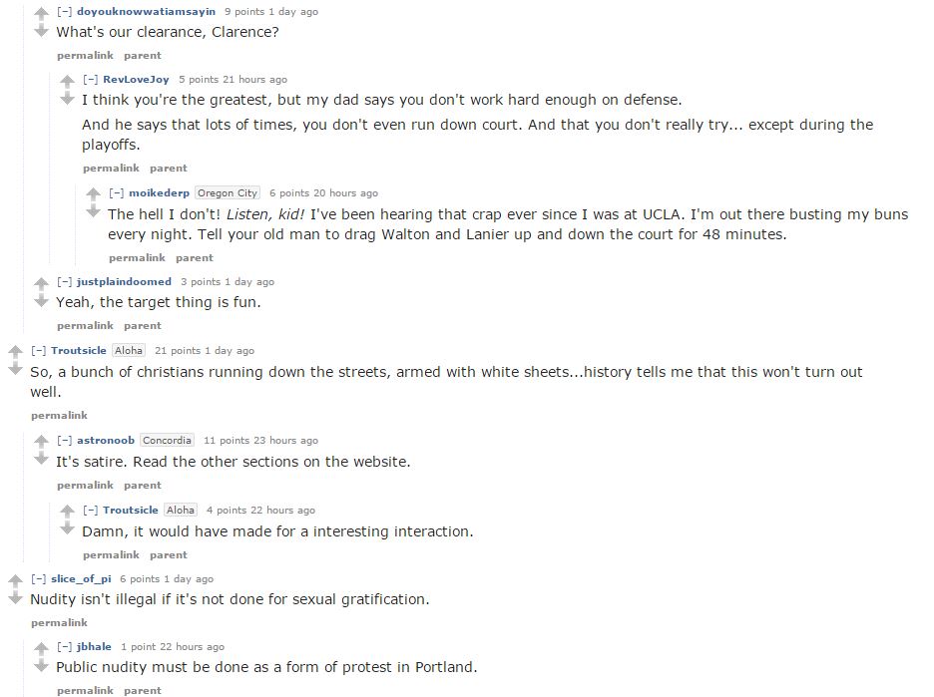Upvote doyouknowwatiamsayin's Clarence comment
The image size is (934, 697).
[x=41, y=13]
